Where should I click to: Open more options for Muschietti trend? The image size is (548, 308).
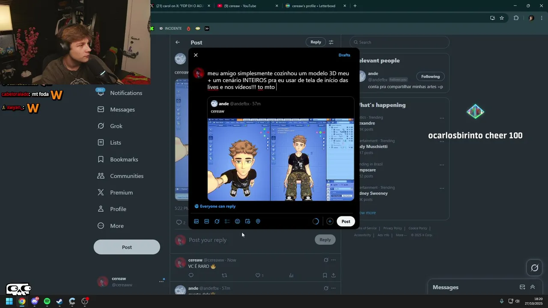point(442,142)
